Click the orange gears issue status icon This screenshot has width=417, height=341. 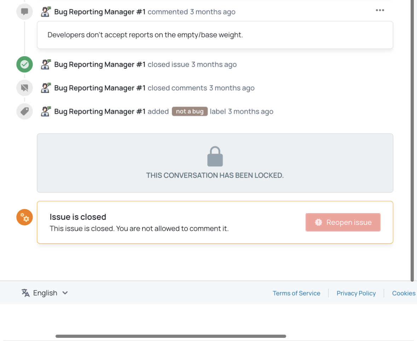pyautogui.click(x=24, y=217)
